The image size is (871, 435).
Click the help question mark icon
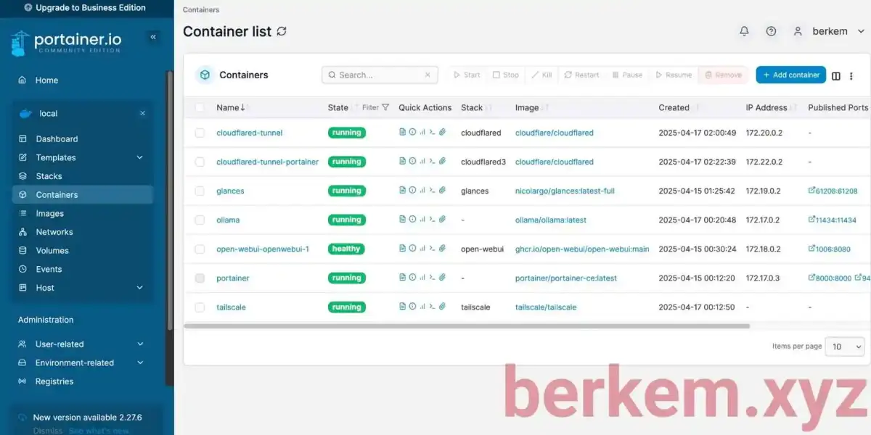[771, 31]
